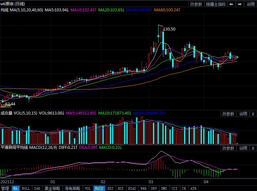Viewport: 257px width, 191px height.
Task: Close the volume (成交量) indicator panel
Action: (x=253, y=114)
